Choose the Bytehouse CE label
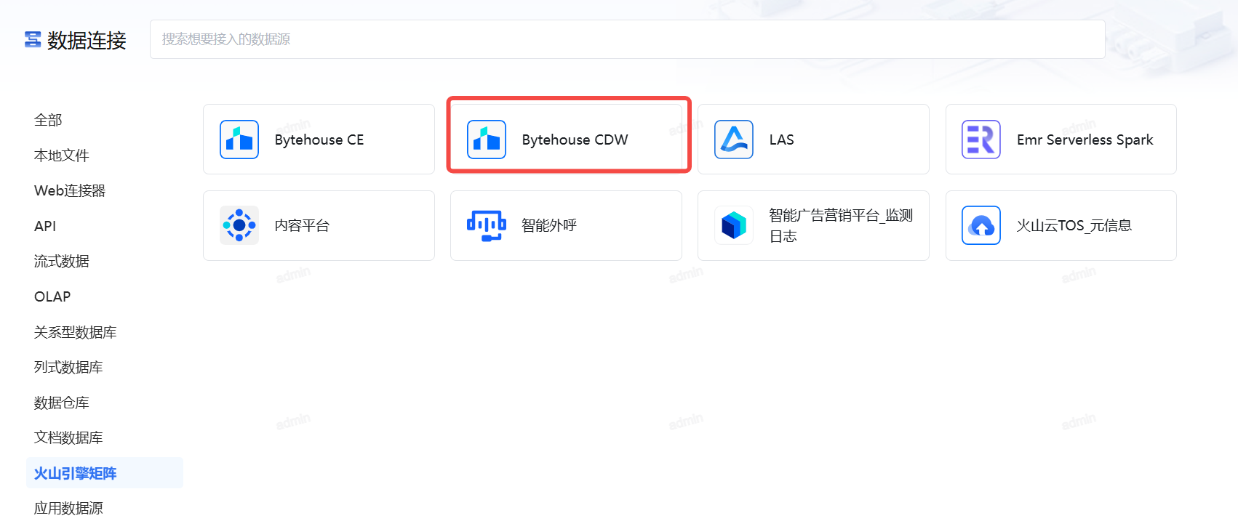This screenshot has height=521, width=1238. coord(319,140)
